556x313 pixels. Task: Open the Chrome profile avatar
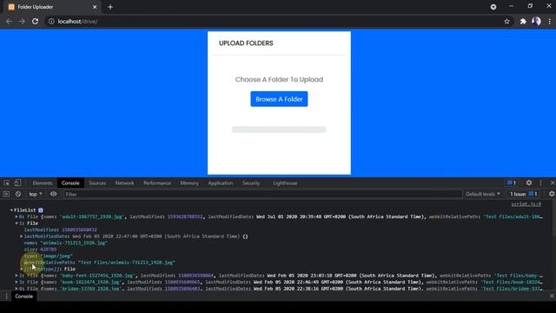(536, 21)
